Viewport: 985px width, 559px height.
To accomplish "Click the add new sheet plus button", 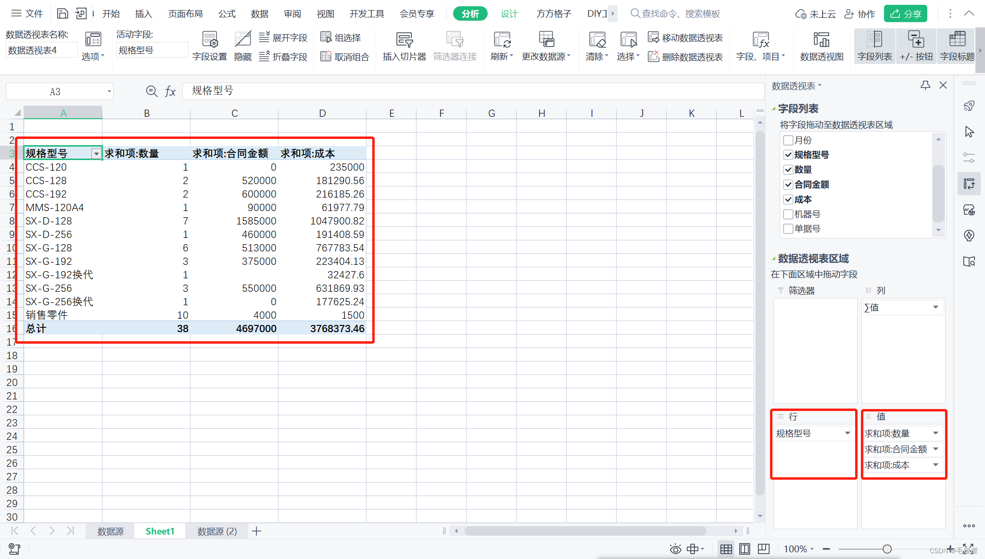I will 256,531.
